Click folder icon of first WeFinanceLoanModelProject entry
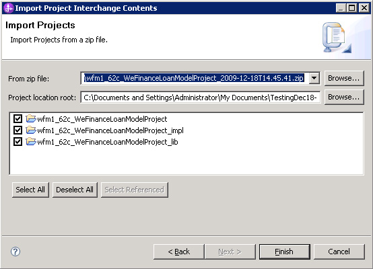 [x=31, y=118]
